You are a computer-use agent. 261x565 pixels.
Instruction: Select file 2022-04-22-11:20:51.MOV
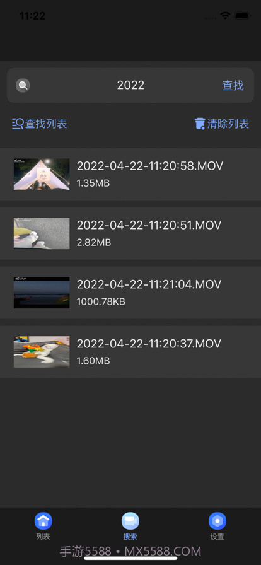pos(130,233)
